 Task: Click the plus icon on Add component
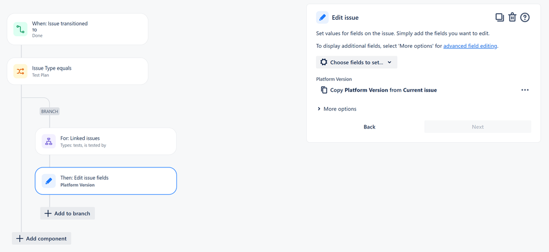20,239
